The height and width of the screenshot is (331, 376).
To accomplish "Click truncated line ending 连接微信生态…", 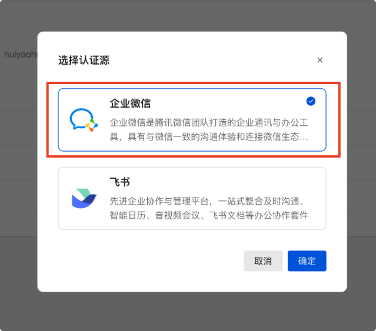I will 209,137.
